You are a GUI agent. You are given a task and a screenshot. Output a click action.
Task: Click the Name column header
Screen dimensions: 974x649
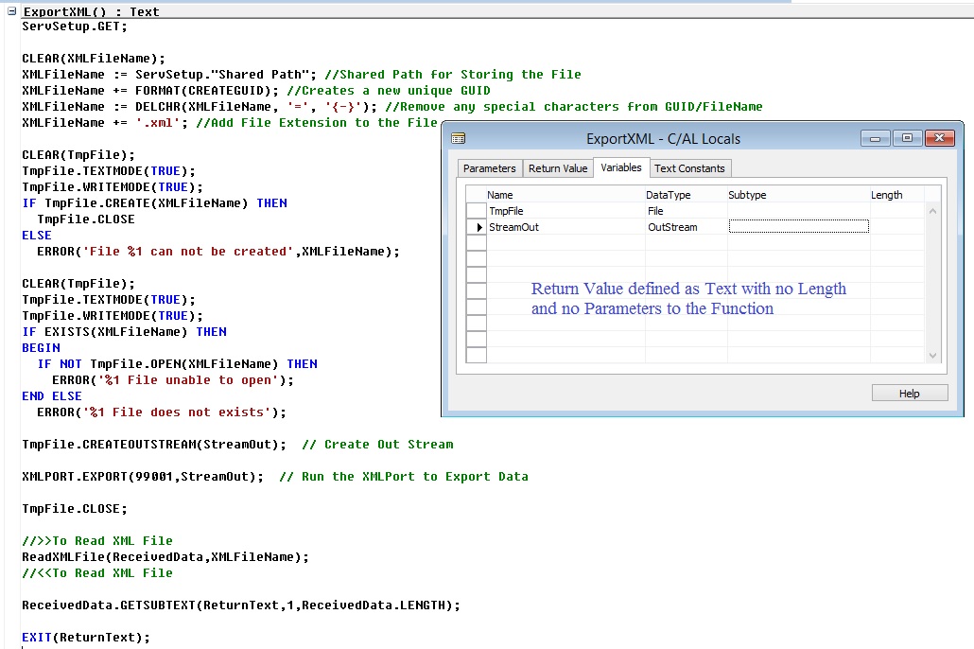click(500, 194)
